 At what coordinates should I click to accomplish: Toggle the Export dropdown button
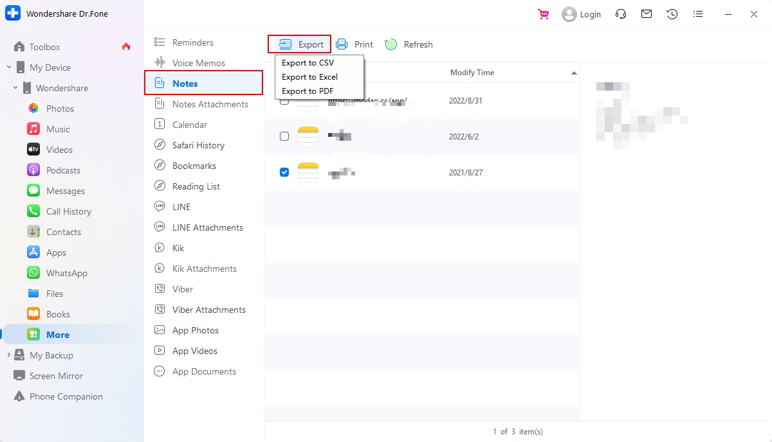[300, 44]
